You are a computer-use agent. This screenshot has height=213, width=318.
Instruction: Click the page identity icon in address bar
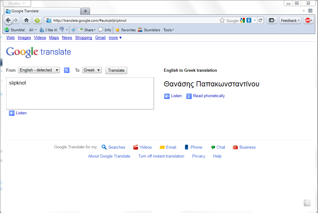pyautogui.click(x=49, y=21)
